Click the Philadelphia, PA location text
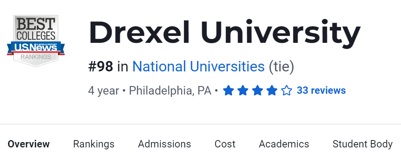Image resolution: width=401 pixels, height=159 pixels. pyautogui.click(x=170, y=91)
